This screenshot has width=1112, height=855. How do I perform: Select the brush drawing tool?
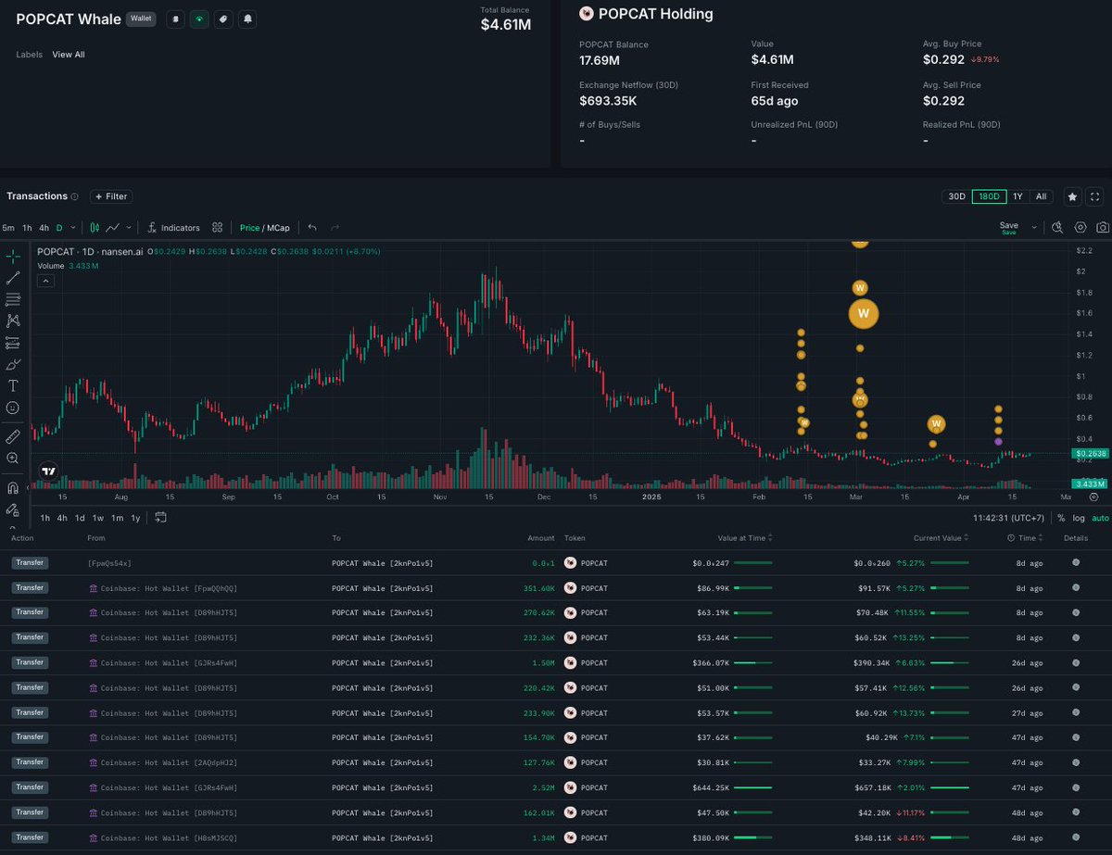13,365
